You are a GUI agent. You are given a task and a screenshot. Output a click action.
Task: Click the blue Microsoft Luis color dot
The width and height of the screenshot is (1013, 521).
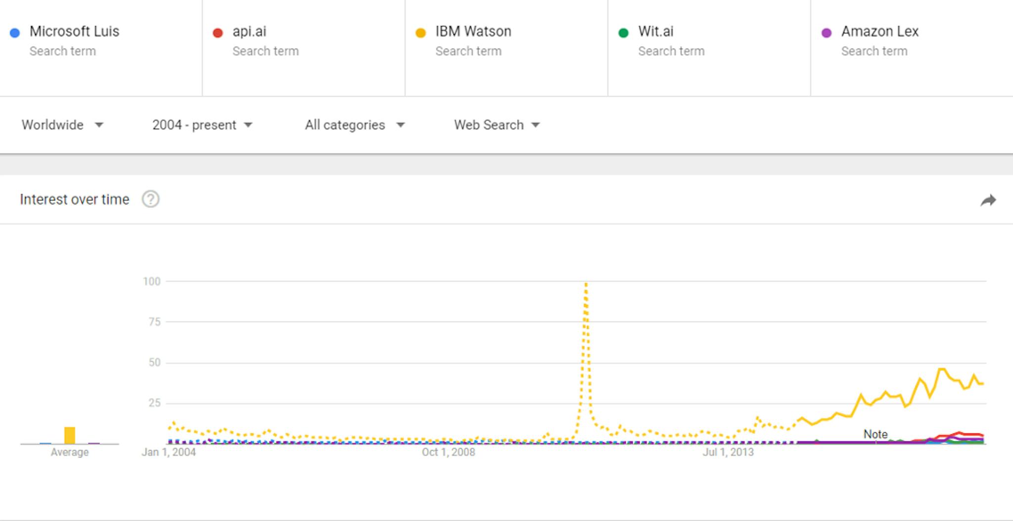(15, 33)
